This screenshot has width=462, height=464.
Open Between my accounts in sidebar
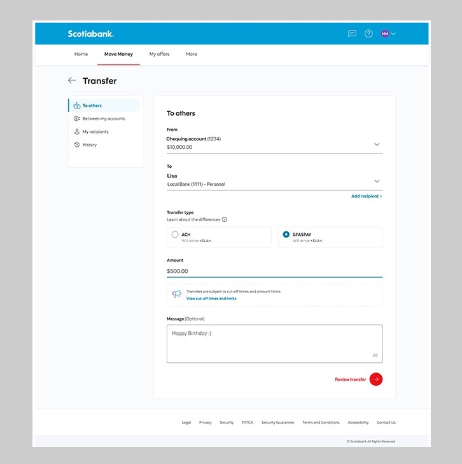[x=103, y=119]
